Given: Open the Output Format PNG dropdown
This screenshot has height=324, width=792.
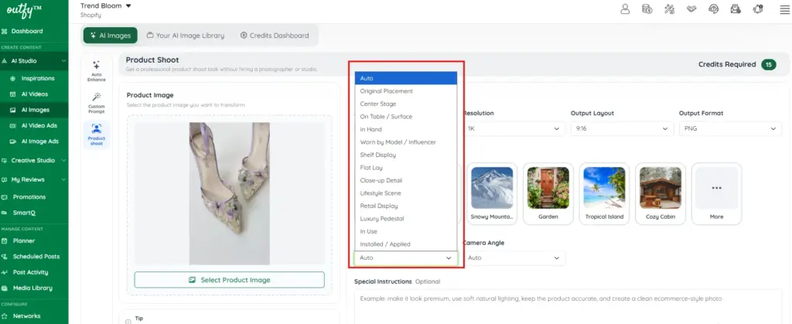Looking at the screenshot, I should click(729, 128).
